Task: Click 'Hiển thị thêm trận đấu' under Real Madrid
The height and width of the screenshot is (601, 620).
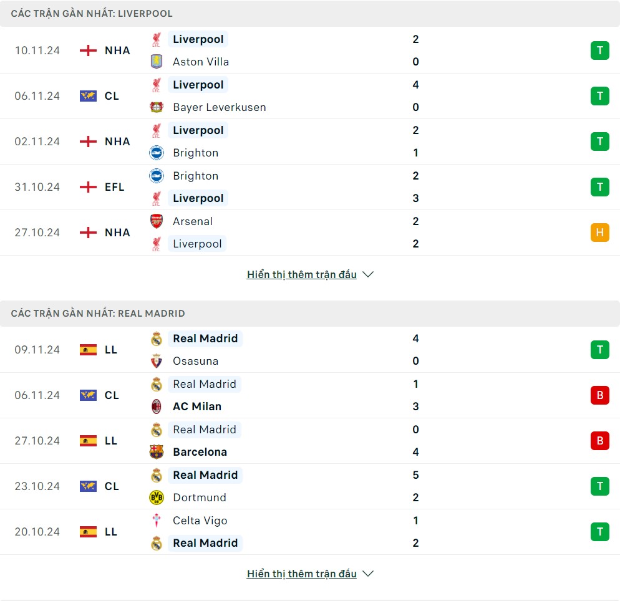Action: coord(301,574)
